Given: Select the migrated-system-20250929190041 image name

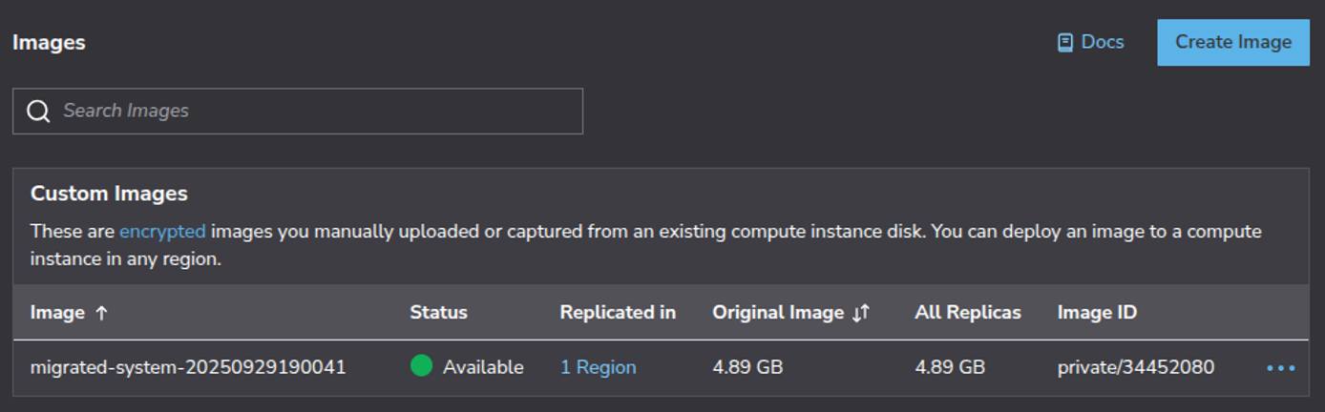Looking at the screenshot, I should click(188, 367).
